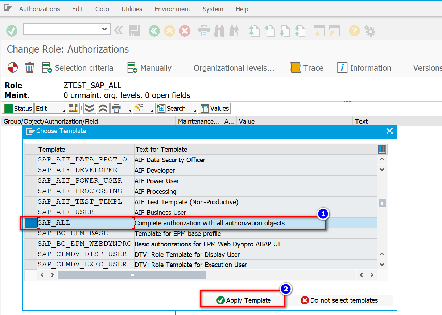Click the left-most horizontal scroll left arrow
The height and width of the screenshot is (315, 442).
tap(42, 275)
